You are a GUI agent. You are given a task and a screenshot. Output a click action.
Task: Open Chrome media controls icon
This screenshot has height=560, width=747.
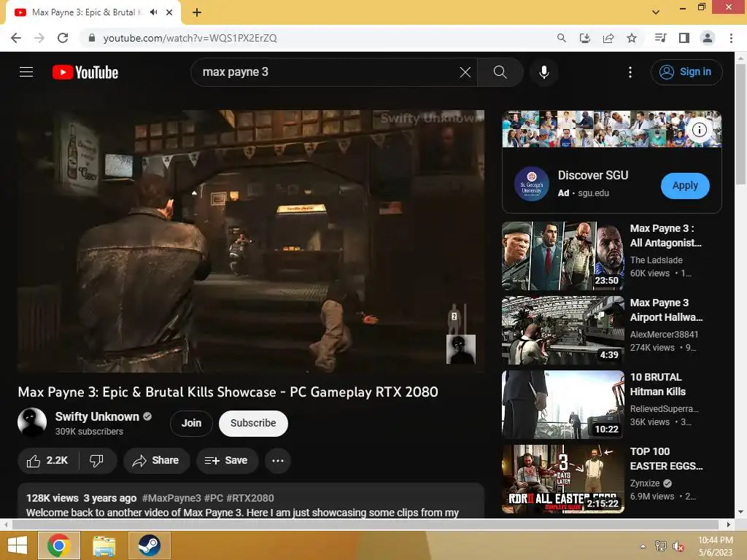tap(660, 38)
